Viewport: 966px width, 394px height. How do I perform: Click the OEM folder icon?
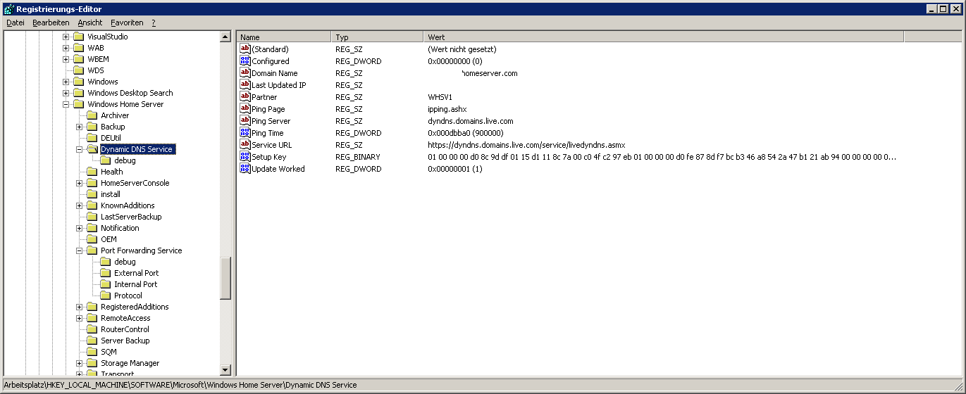[92, 239]
